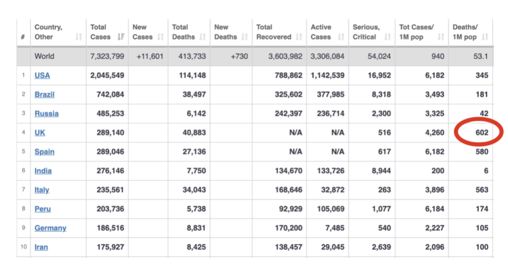The width and height of the screenshot is (508, 268).
Task: Open the USA country link
Action: 42,76
